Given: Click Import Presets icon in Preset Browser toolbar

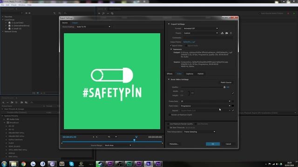Looking at the screenshot, I should [22, 103].
